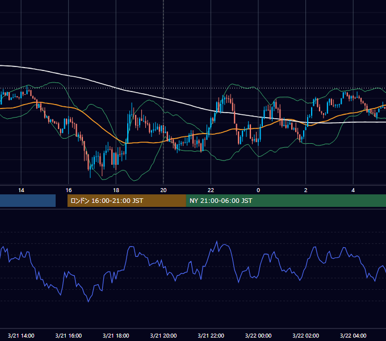The height and width of the screenshot is (341, 386).
Task: Select the 4 hour label on price chart axis
Action: [353, 190]
